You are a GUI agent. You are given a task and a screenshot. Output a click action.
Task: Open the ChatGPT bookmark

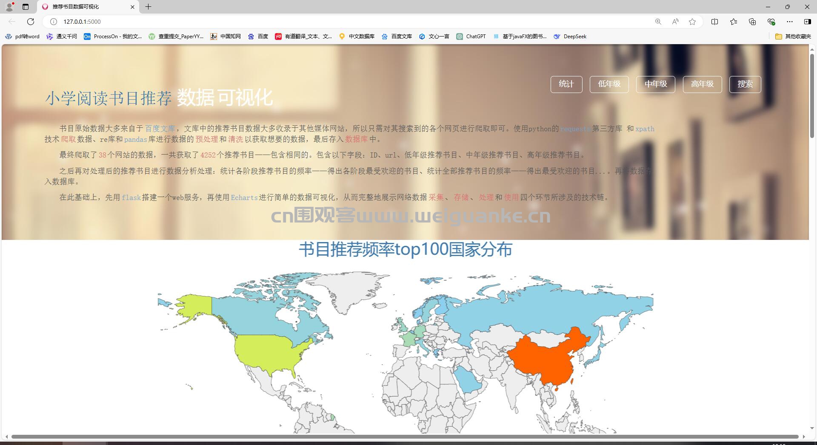click(x=471, y=37)
